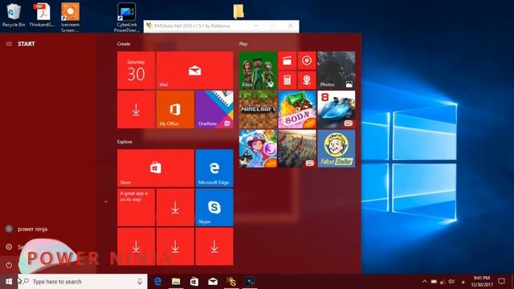This screenshot has height=289, width=514.
Task: Click the Create group heading
Action: click(124, 44)
